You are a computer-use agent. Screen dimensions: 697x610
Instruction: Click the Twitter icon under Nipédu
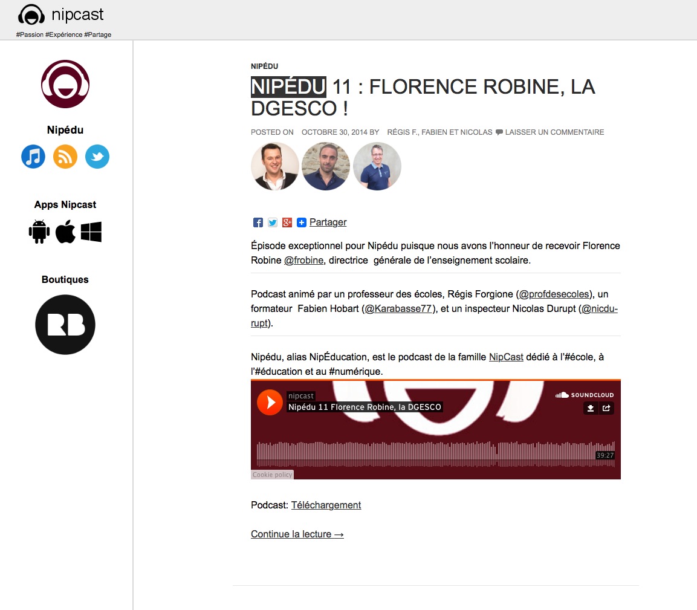[97, 157]
